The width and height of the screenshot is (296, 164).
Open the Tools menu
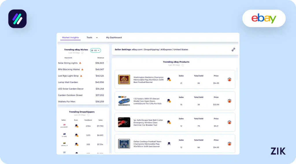tap(89, 37)
